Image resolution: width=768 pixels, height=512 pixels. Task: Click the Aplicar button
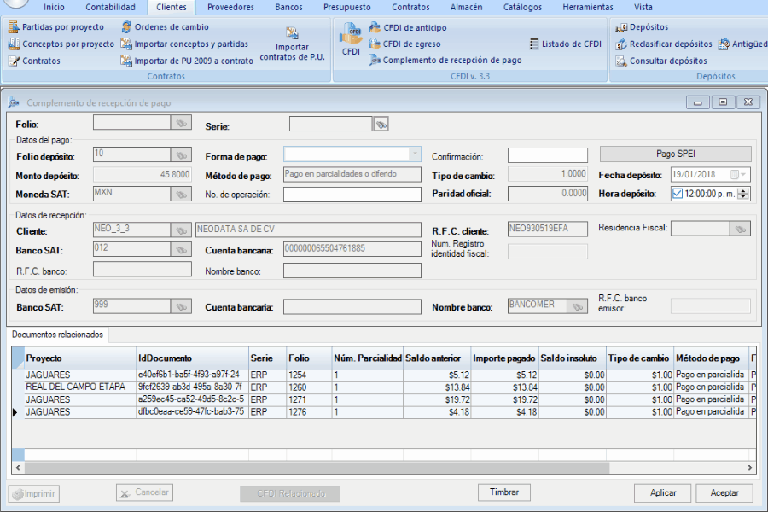[663, 493]
